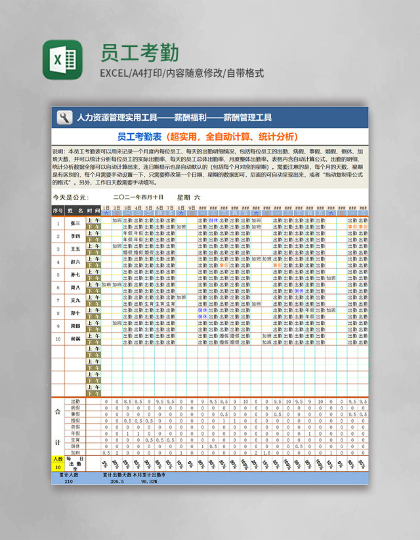Click the 每日出勤率 row label
420x540 pixels.
75,464
